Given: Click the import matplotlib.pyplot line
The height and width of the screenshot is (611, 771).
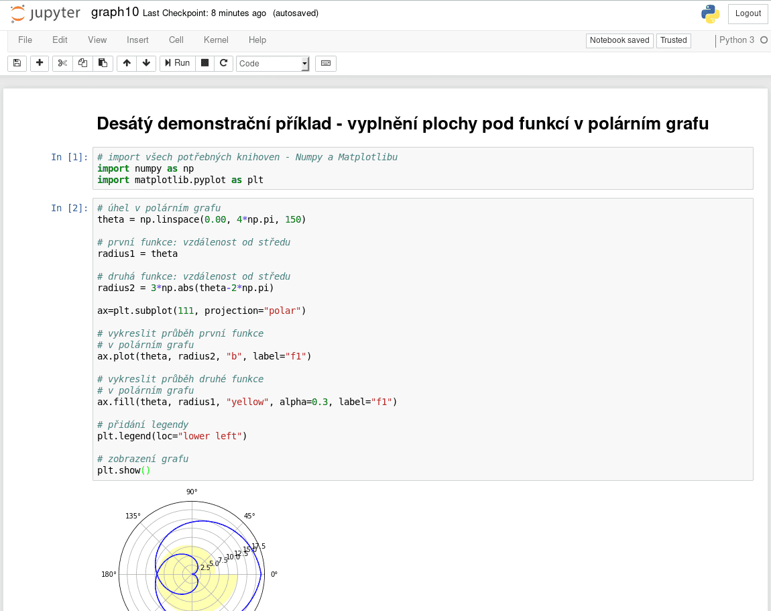Looking at the screenshot, I should (180, 180).
